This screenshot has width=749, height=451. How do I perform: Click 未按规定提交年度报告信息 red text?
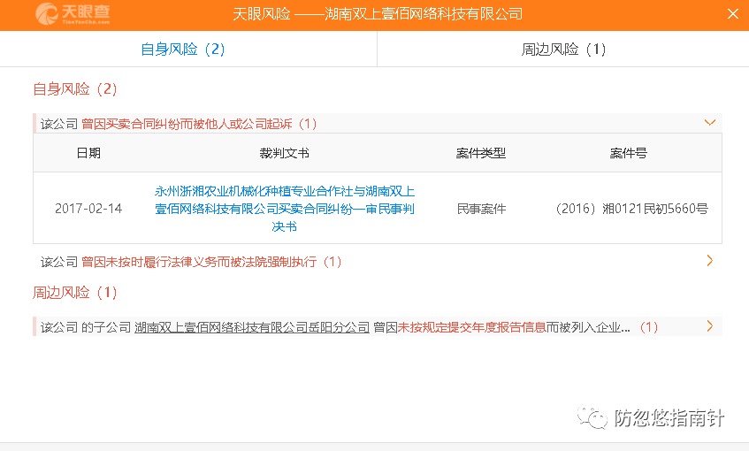pyautogui.click(x=472, y=327)
